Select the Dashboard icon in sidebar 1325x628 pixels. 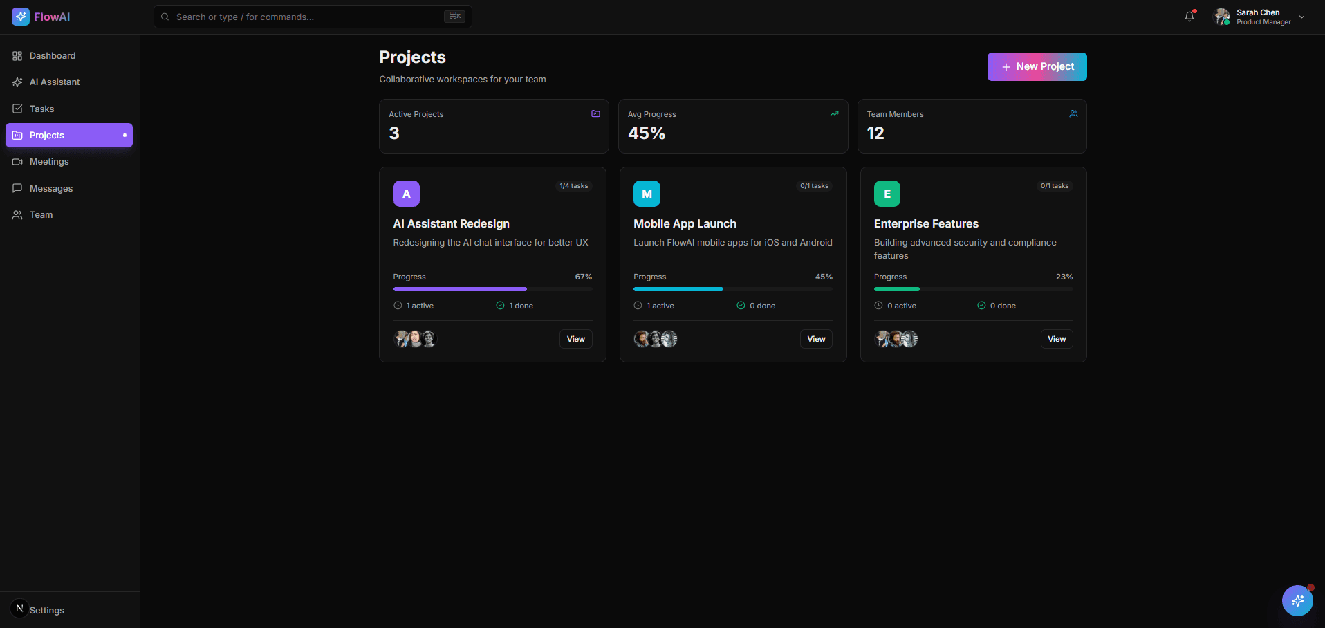point(17,55)
